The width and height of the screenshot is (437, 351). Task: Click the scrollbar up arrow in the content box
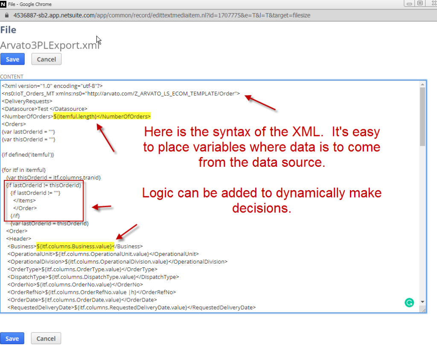click(x=422, y=84)
